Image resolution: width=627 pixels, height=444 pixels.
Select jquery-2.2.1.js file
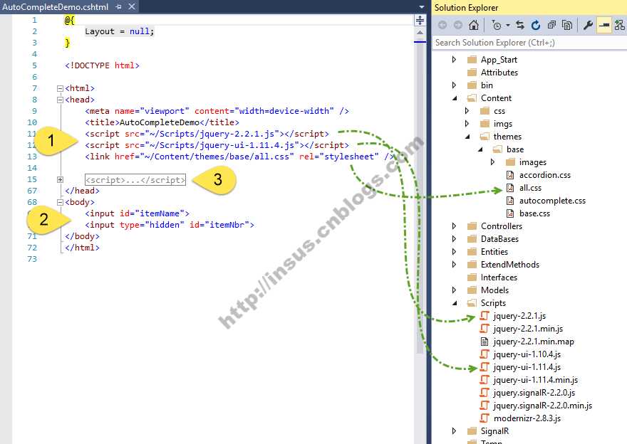(x=519, y=316)
